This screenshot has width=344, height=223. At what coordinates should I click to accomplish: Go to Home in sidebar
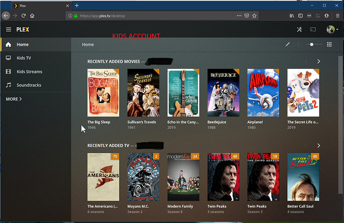(x=36, y=44)
